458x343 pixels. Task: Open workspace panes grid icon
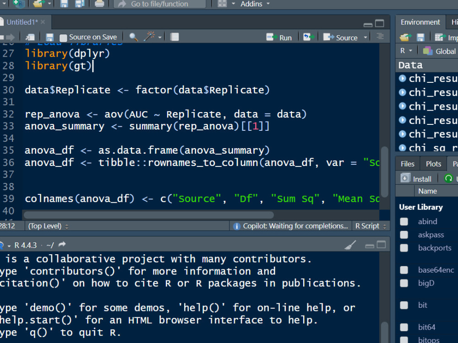(222, 4)
